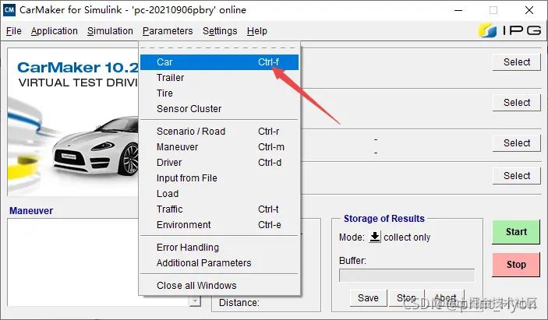Image resolution: width=548 pixels, height=320 pixels.
Task: Open the Help menu
Action: 257,31
